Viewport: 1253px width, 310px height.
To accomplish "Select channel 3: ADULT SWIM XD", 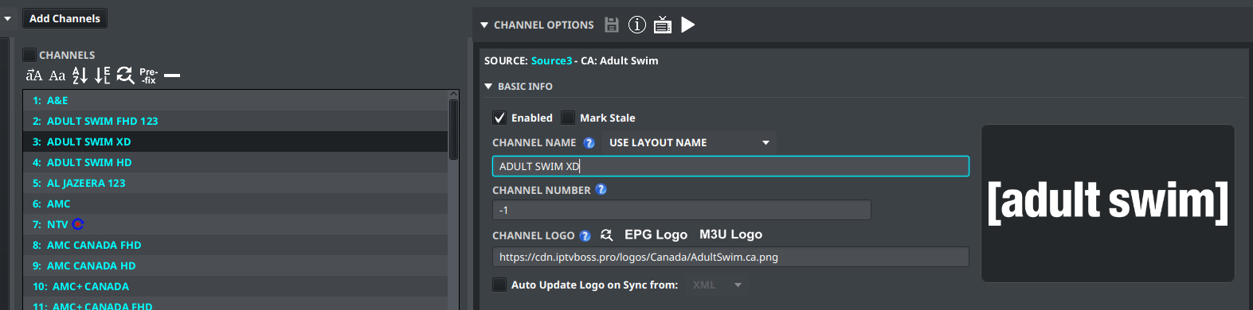I will [x=236, y=141].
